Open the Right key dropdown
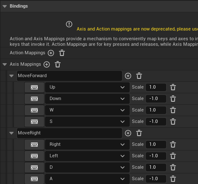The image size is (198, 184). pos(87,145)
